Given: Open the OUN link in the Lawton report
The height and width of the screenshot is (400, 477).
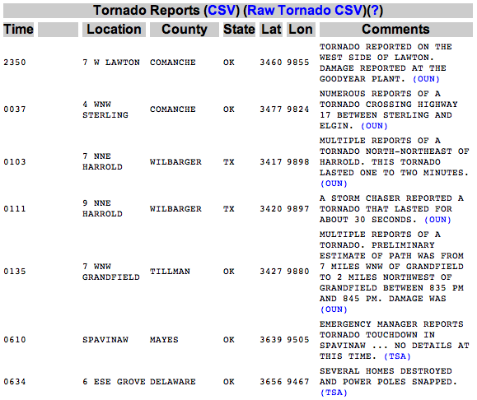Looking at the screenshot, I should (x=426, y=79).
